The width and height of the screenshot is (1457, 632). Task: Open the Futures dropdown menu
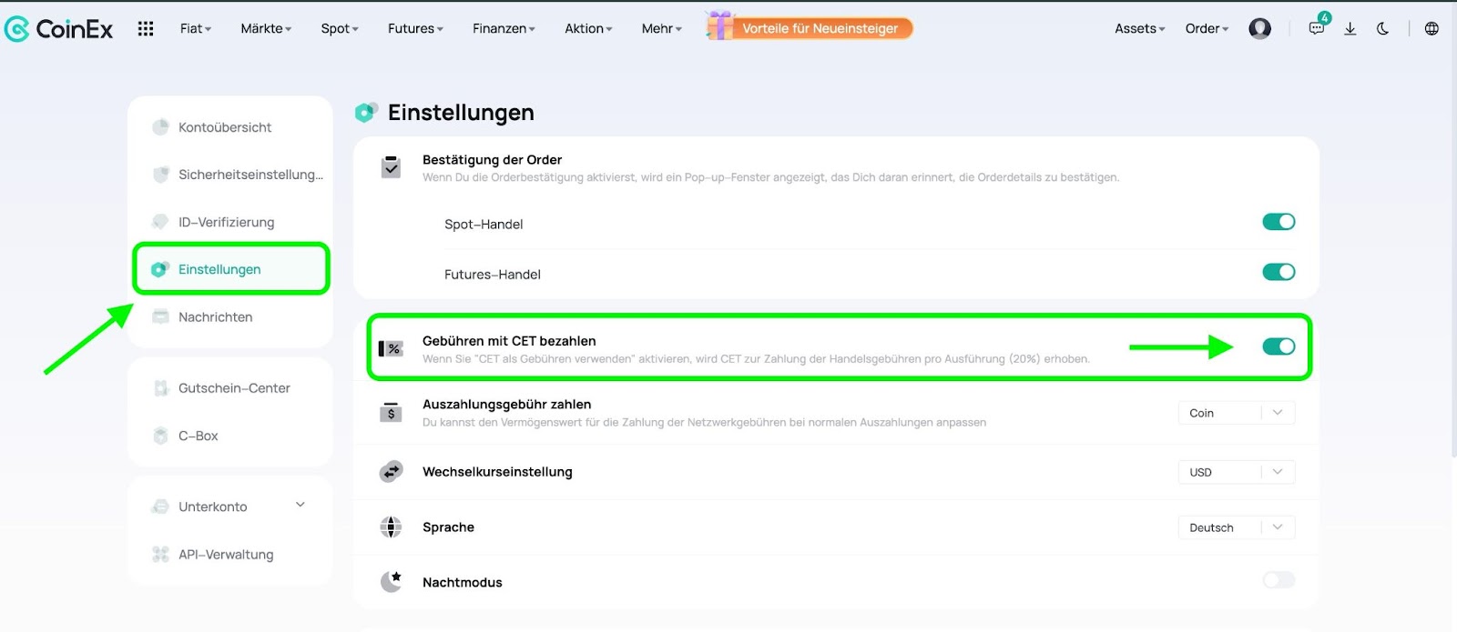(415, 28)
